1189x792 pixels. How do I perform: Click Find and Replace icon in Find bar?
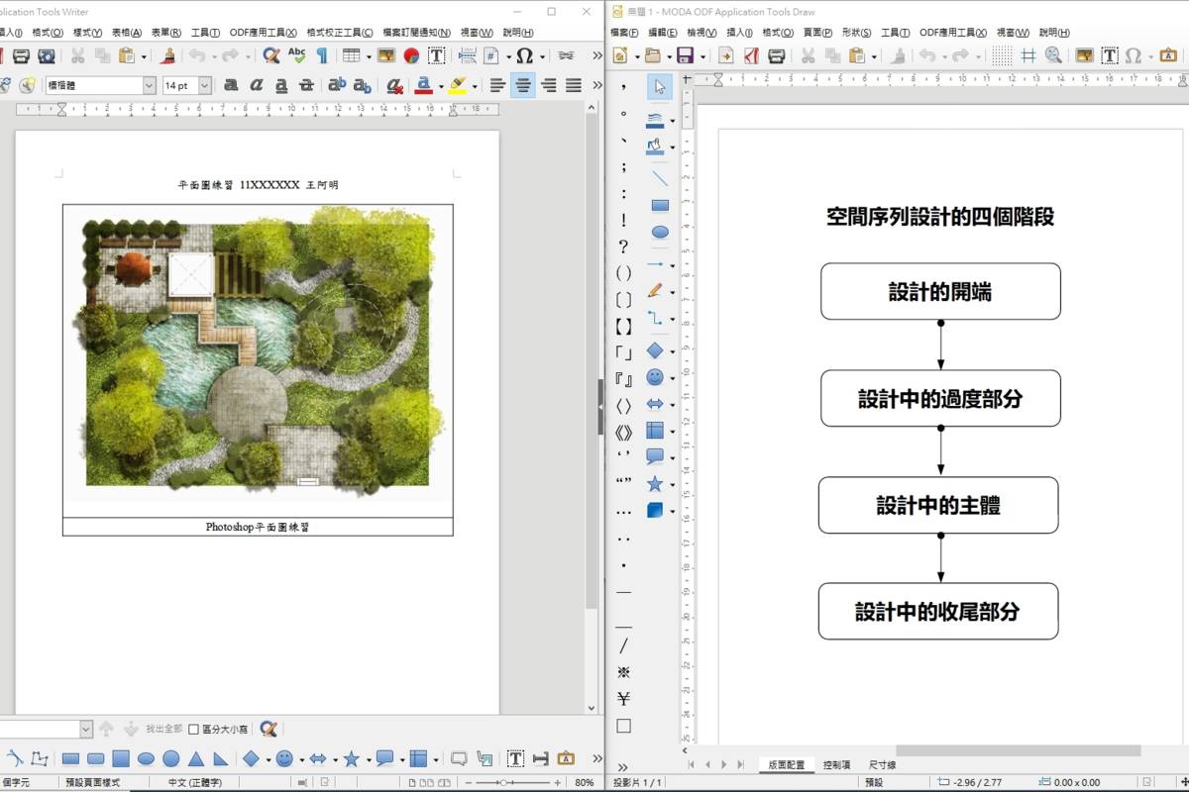point(268,729)
